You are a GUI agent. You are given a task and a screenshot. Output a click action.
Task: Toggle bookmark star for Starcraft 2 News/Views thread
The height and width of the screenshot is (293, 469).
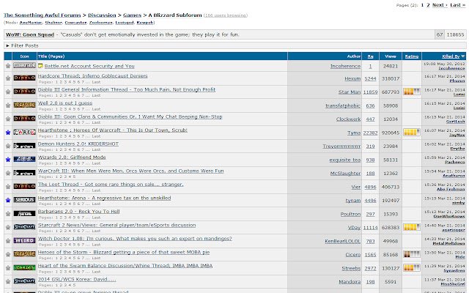click(8, 227)
